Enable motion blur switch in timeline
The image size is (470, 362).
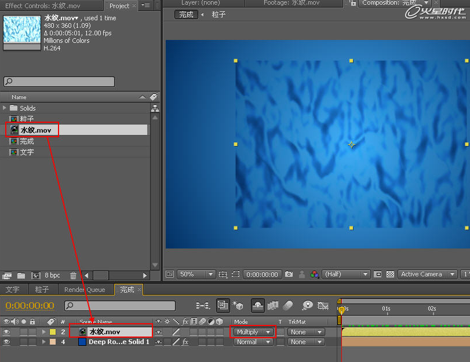pyautogui.click(x=288, y=305)
